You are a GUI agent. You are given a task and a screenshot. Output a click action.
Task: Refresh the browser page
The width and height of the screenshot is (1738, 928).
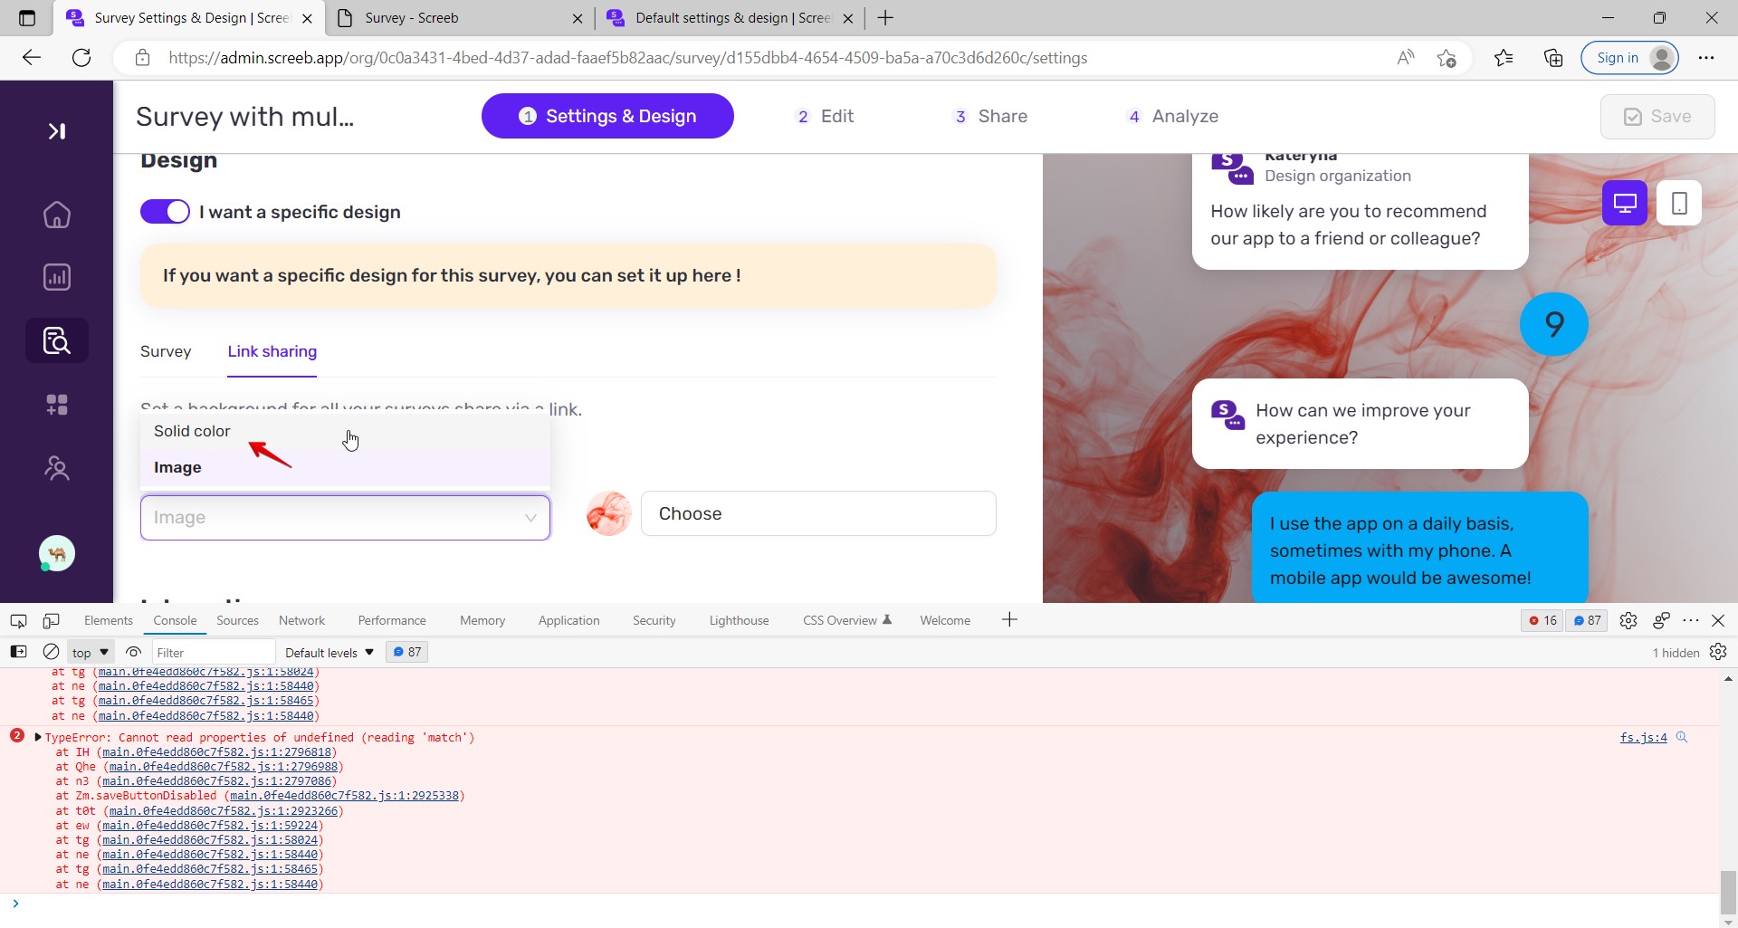point(81,58)
